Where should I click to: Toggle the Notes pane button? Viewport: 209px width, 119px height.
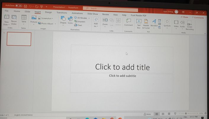(147, 114)
